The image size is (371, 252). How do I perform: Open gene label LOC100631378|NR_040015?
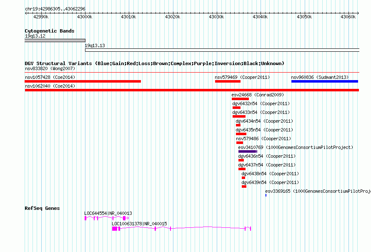coord(139,224)
